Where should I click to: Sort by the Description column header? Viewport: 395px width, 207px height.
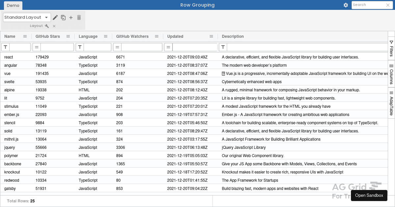(x=233, y=36)
